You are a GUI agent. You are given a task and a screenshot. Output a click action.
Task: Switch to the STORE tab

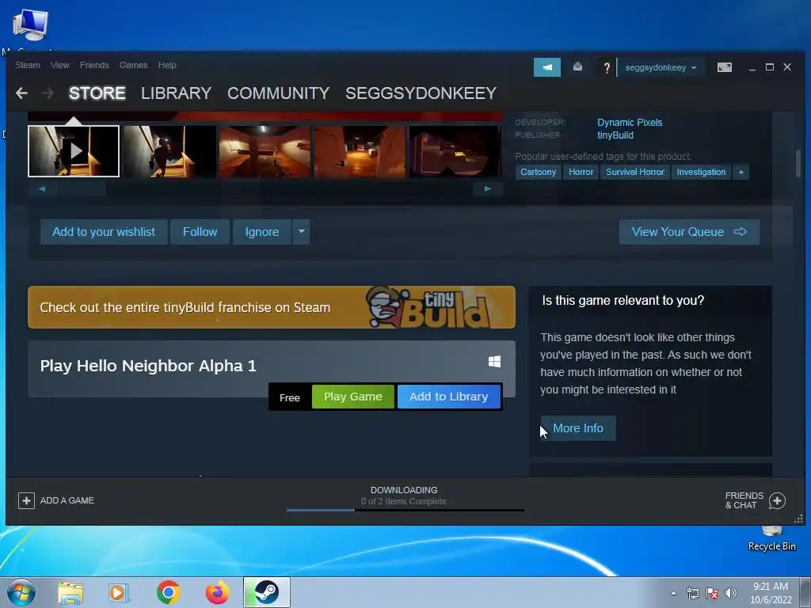(x=97, y=93)
